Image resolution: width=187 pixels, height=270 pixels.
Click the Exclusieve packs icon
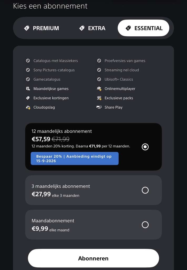(99, 98)
